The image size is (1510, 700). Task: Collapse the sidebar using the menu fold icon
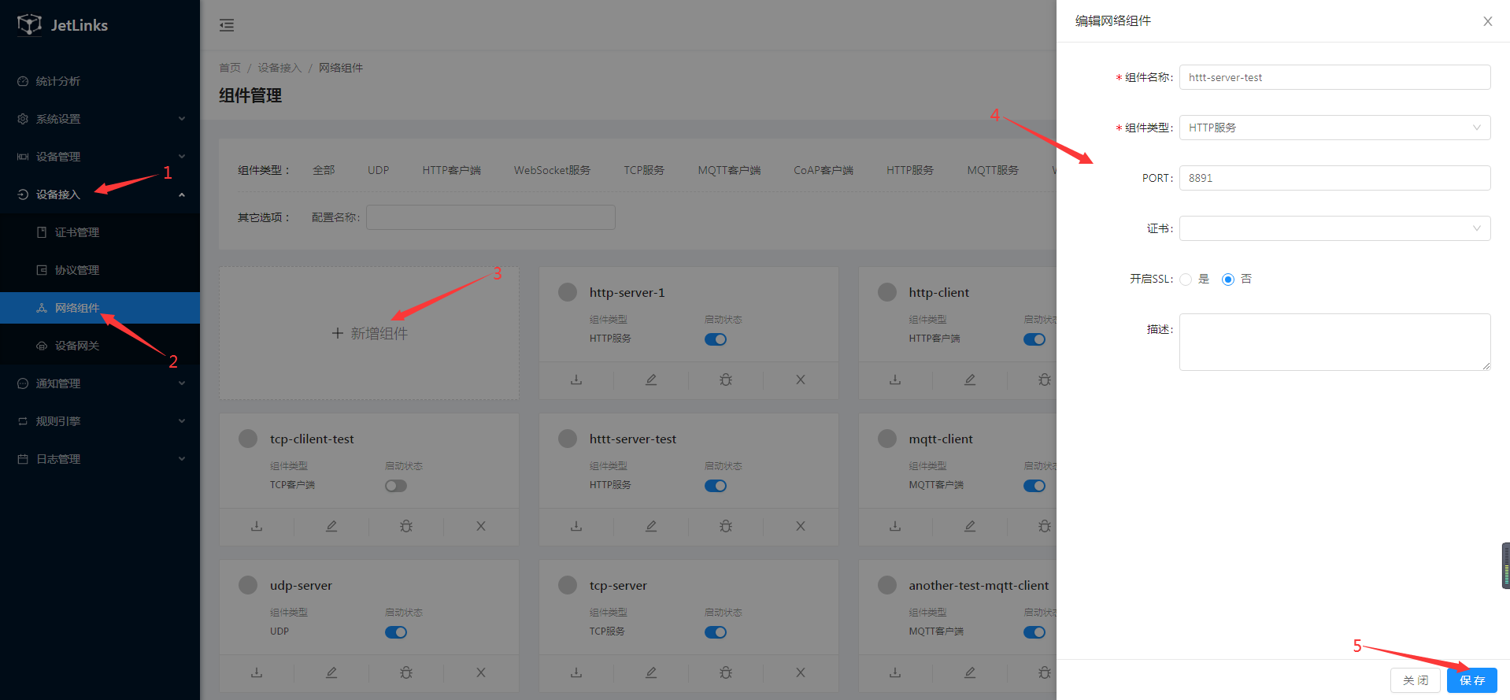tap(227, 25)
